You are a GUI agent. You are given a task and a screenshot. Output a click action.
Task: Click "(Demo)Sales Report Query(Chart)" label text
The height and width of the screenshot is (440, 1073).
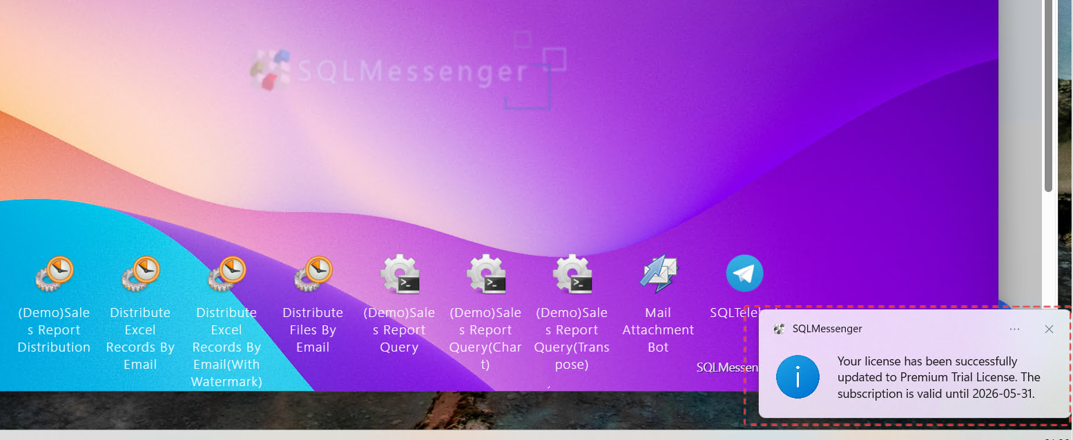485,338
